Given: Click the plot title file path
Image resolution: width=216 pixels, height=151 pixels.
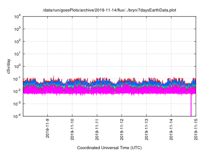Looking at the screenshot, I should [109, 10].
